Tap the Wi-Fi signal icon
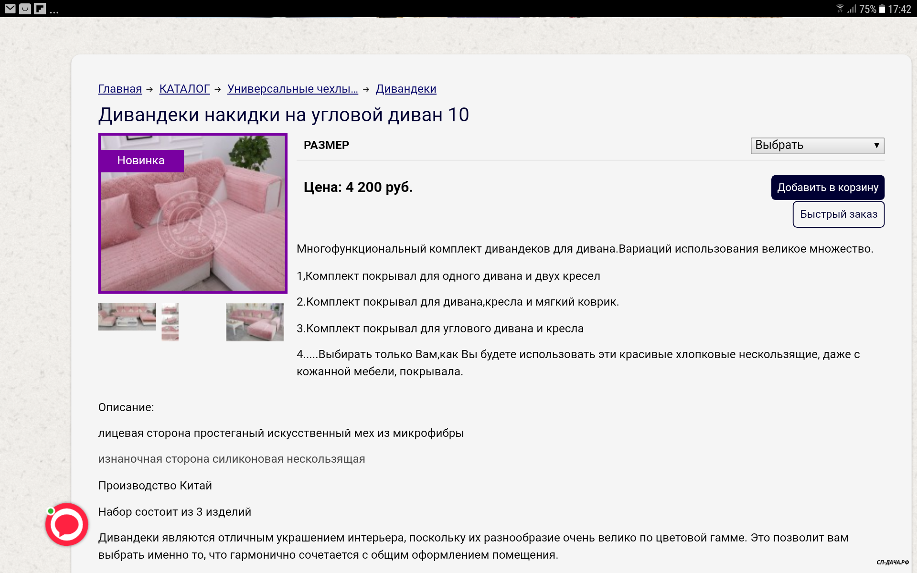Viewport: 917px width, 573px height. [840, 9]
